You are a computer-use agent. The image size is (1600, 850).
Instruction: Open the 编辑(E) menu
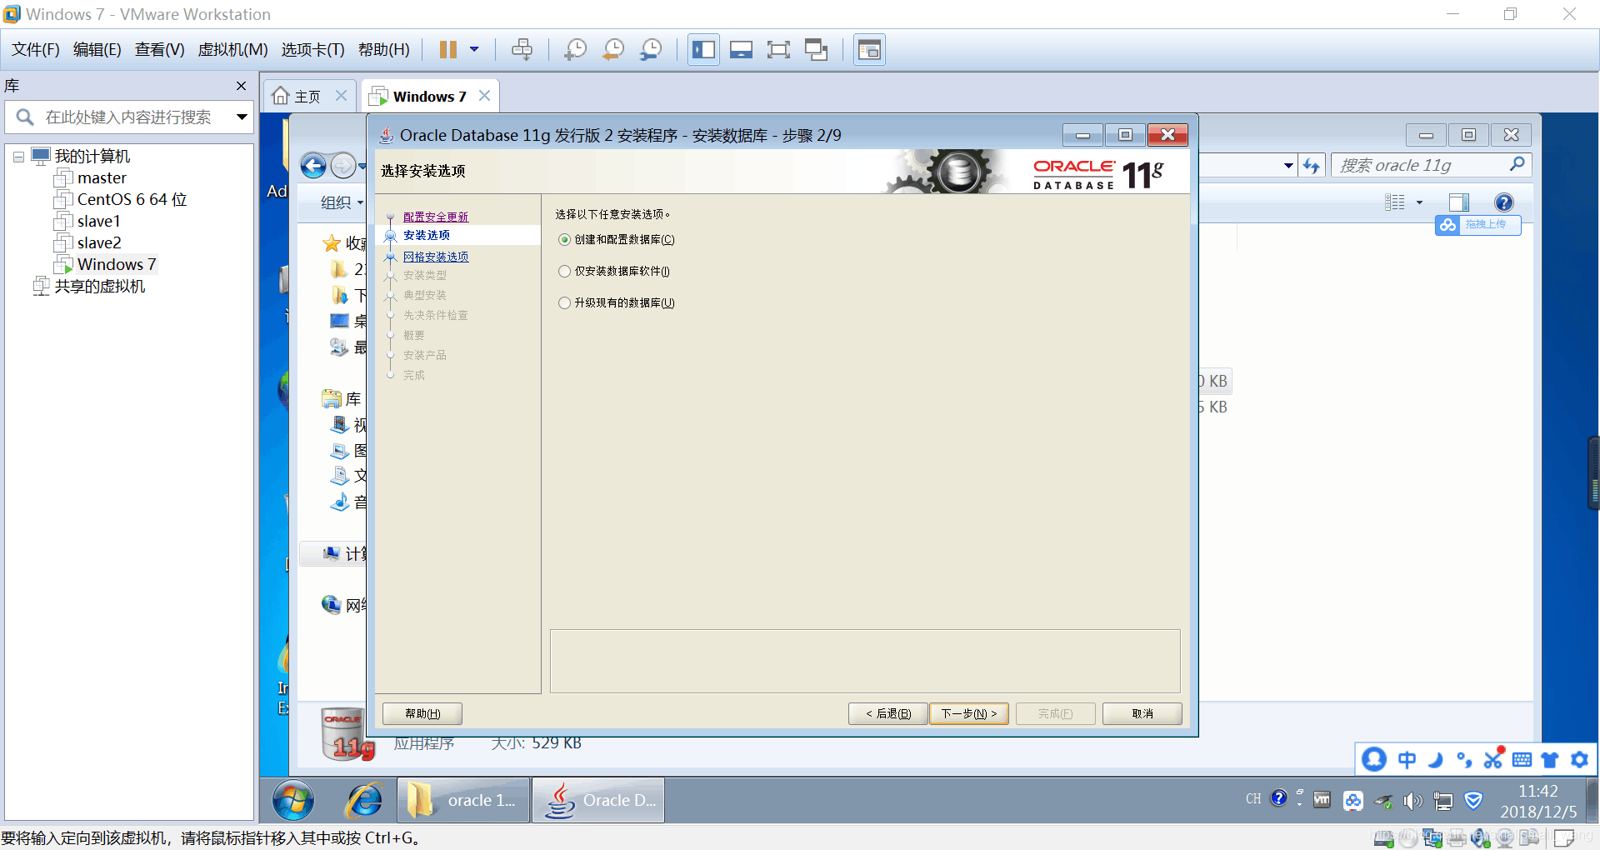97,50
